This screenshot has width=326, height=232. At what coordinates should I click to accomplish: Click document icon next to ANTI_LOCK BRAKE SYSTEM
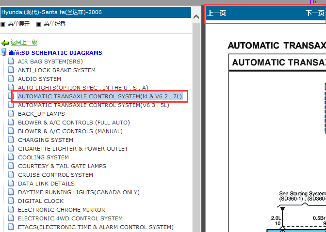(x=11, y=70)
